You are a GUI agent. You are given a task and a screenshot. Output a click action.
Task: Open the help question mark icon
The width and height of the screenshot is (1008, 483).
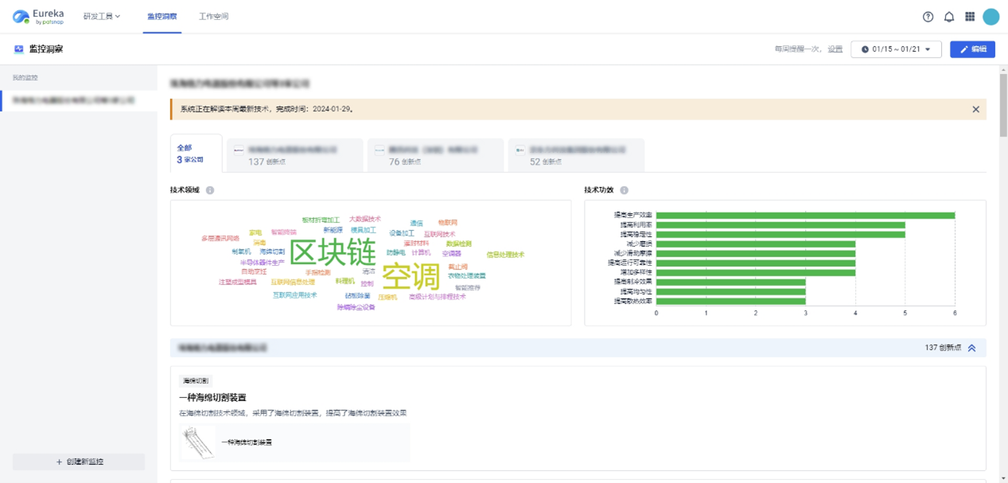(928, 17)
